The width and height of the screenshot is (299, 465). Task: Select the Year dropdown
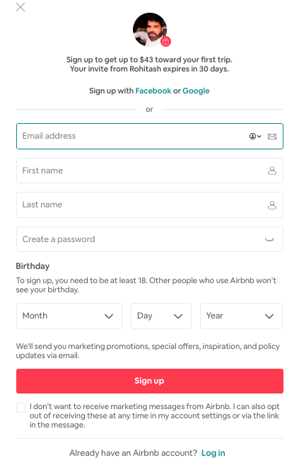click(241, 316)
